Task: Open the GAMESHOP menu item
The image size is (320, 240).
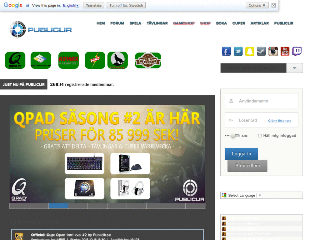Action: 184,23
